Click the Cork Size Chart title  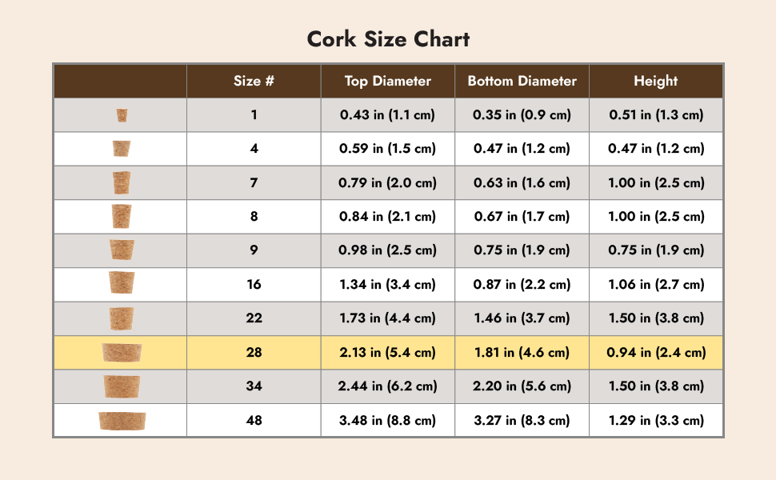coord(388,38)
